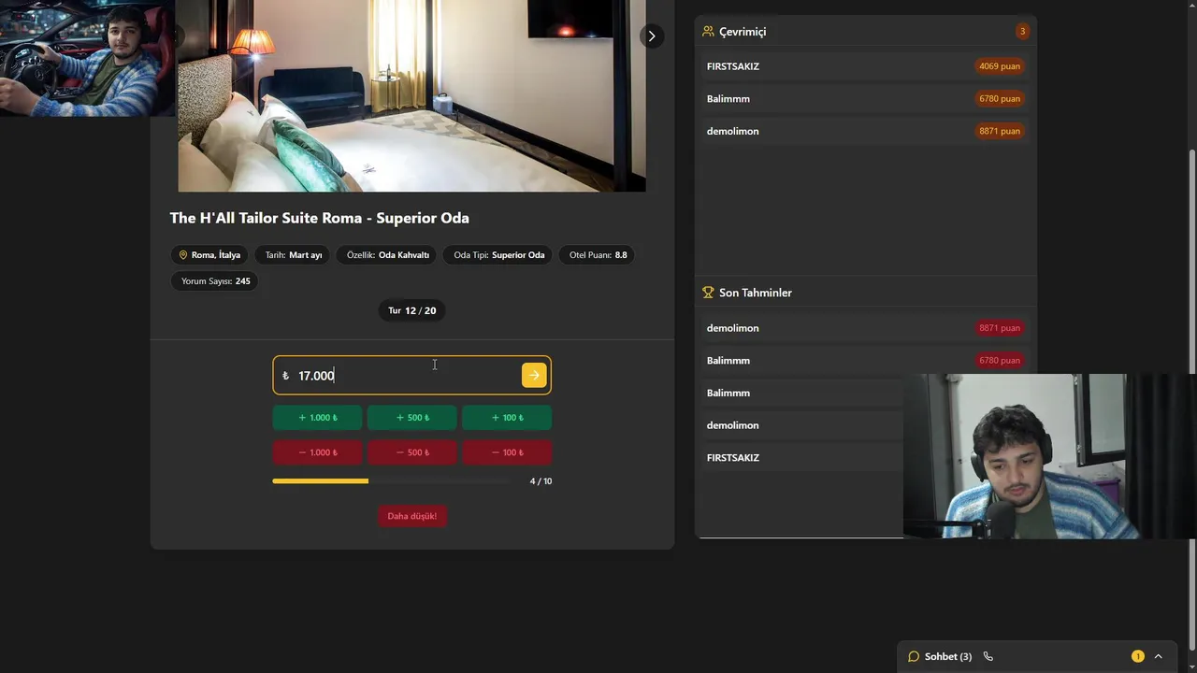
Task: Click the red '8871 puan' badge in Son Tahminler
Action: tap(1000, 328)
